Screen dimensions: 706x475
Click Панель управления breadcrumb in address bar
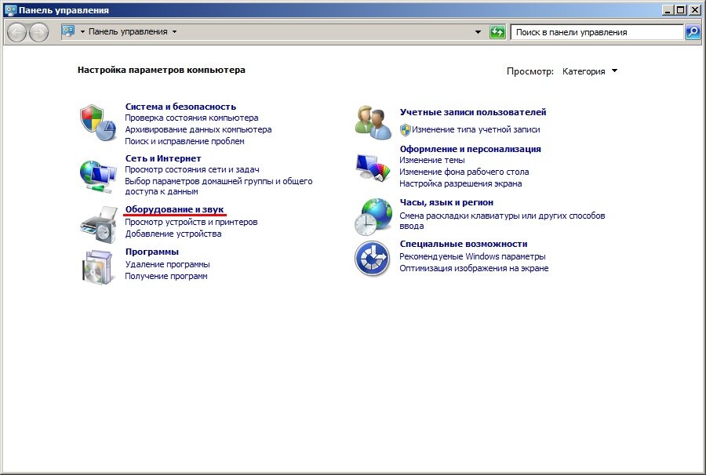[128, 31]
